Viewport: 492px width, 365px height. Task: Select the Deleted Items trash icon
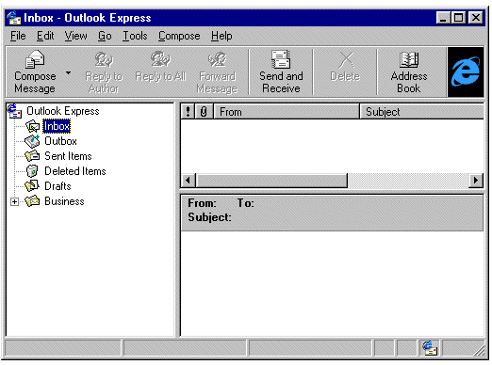tap(32, 171)
